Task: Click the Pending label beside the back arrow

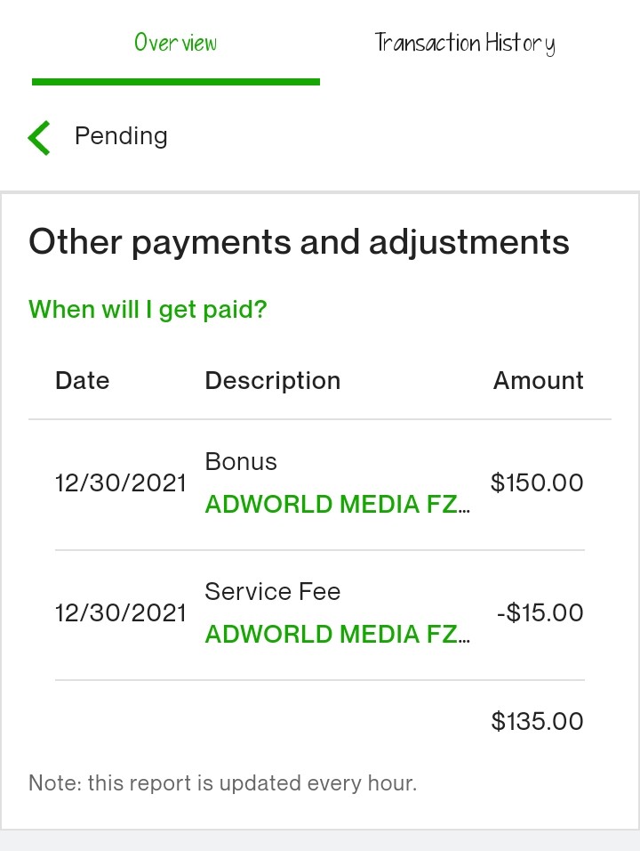Action: (121, 136)
